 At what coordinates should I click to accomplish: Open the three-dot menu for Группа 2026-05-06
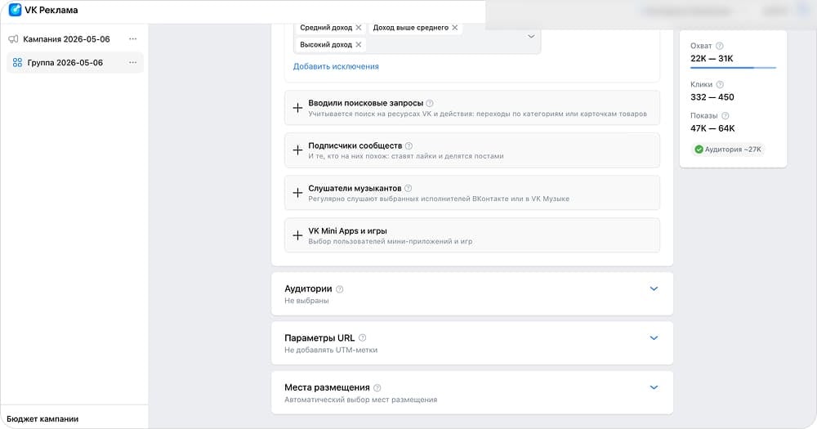coord(133,63)
